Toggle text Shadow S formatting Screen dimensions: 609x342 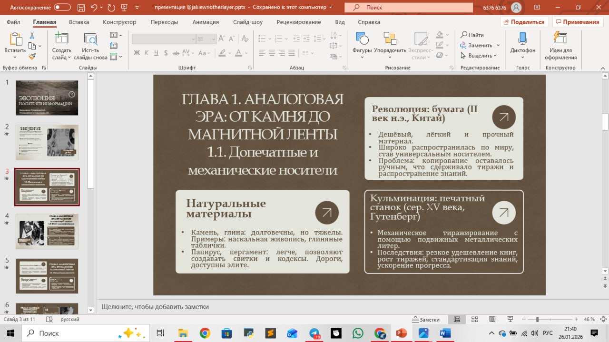pos(167,53)
